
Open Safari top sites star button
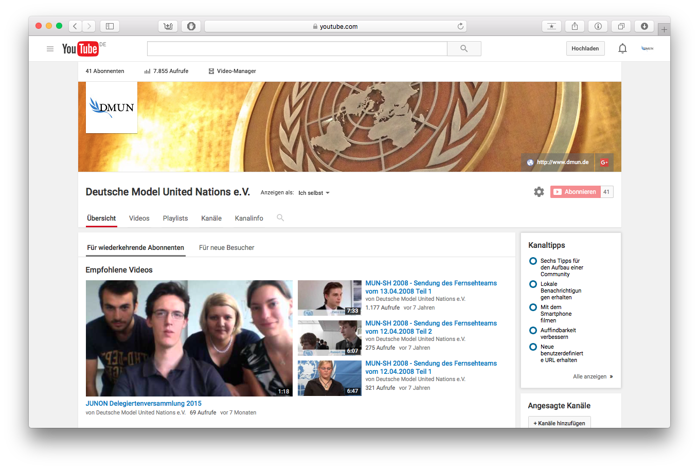(551, 26)
